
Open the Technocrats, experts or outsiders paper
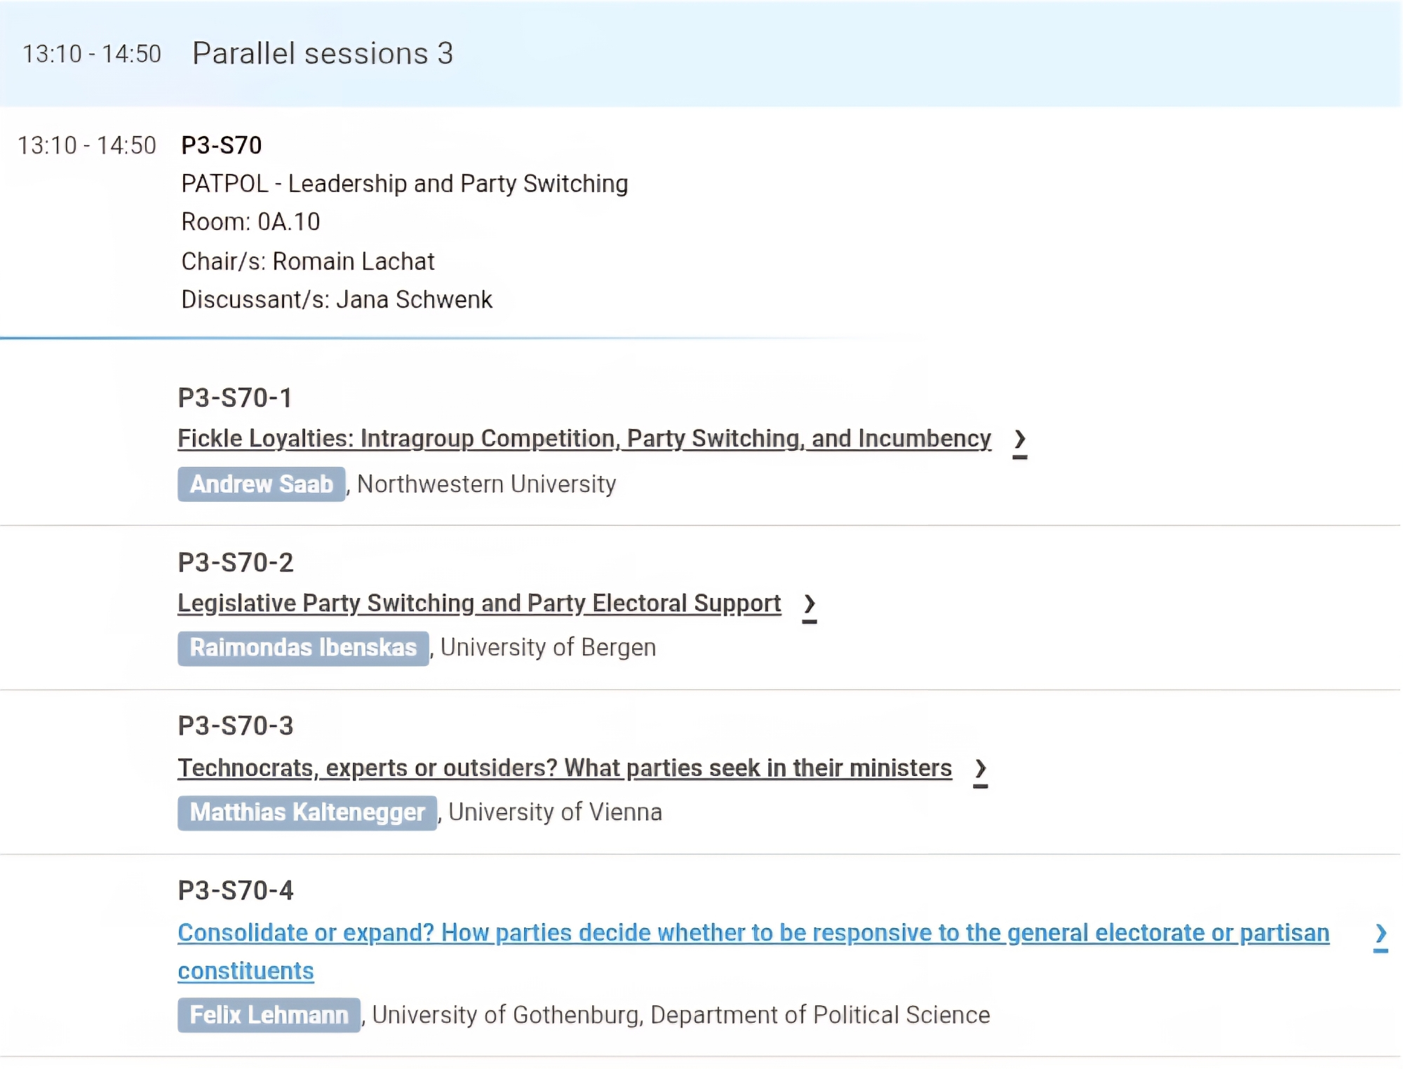pos(564,768)
